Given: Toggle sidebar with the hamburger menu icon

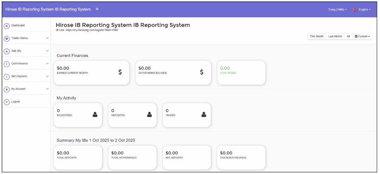Looking at the screenshot, I should click(x=97, y=9).
